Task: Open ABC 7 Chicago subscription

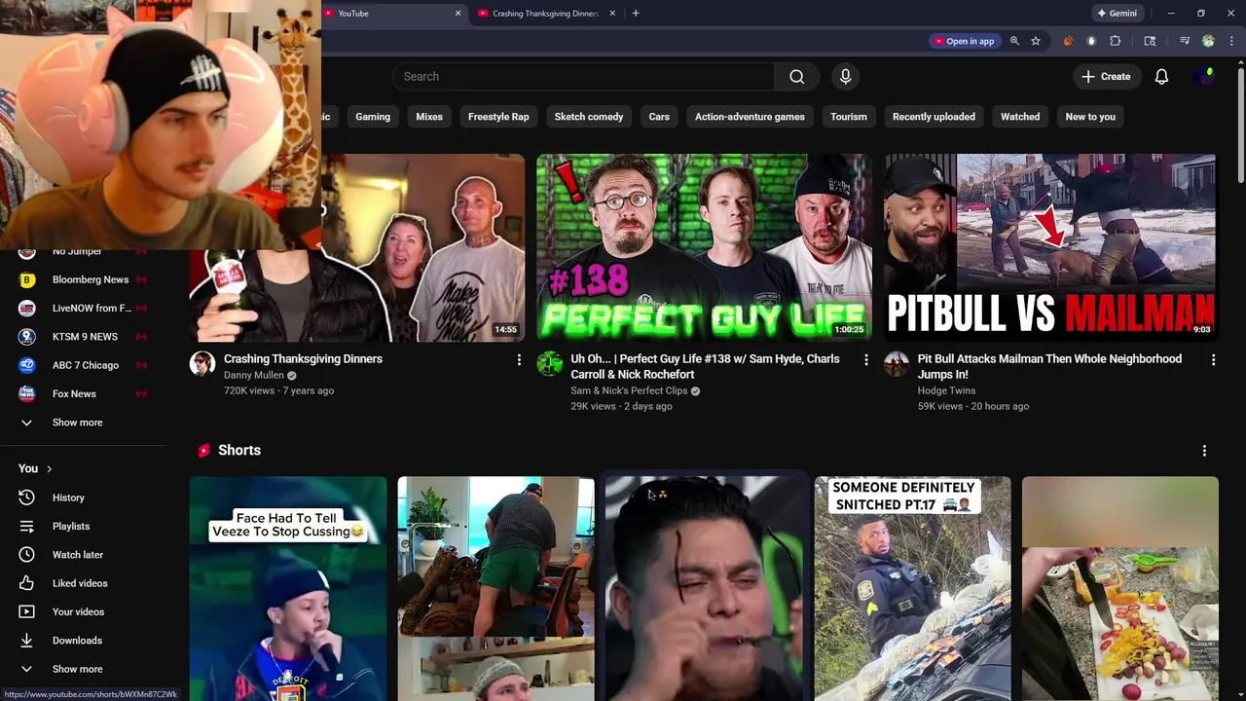Action: pos(86,365)
